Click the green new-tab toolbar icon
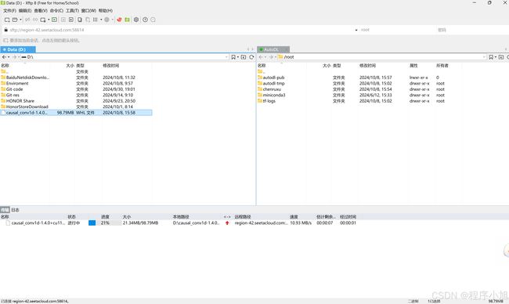This screenshot has height=304, width=509. coord(54,20)
